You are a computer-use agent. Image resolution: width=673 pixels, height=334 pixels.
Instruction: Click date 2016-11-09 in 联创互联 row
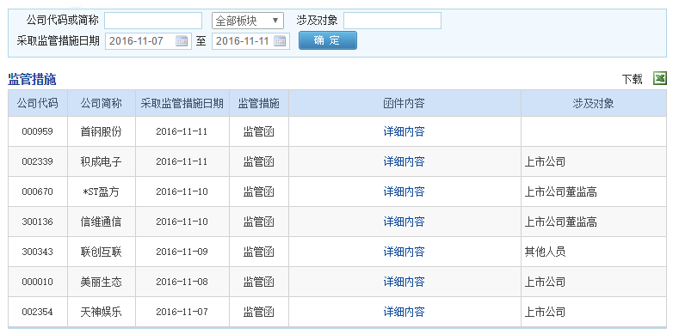tap(182, 252)
